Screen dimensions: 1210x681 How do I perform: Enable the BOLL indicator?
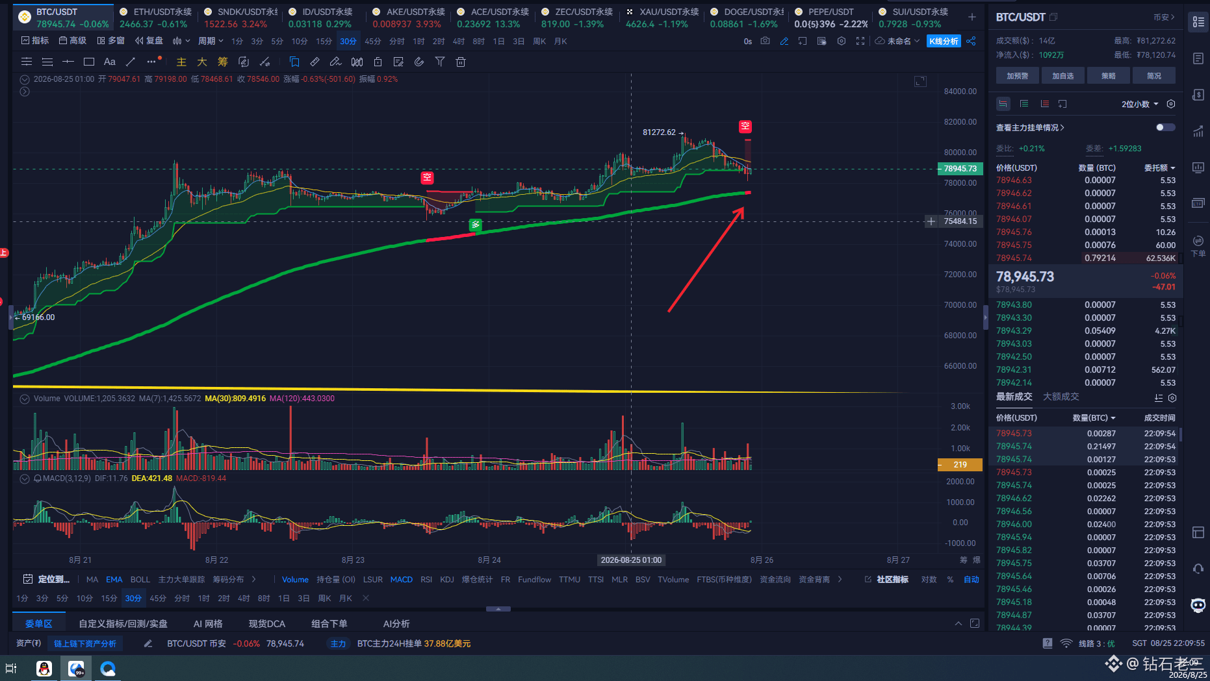click(x=140, y=579)
